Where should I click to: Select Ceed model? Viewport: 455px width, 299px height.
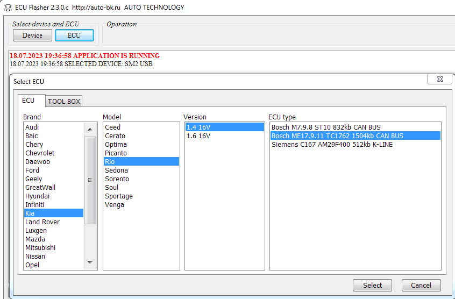[113, 127]
